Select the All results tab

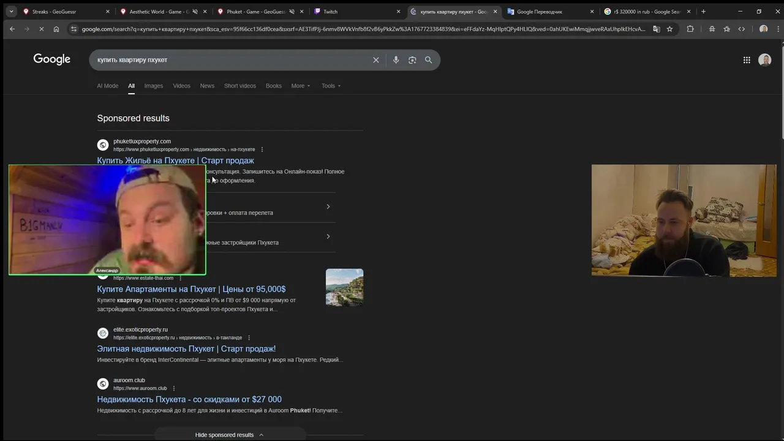(131, 86)
